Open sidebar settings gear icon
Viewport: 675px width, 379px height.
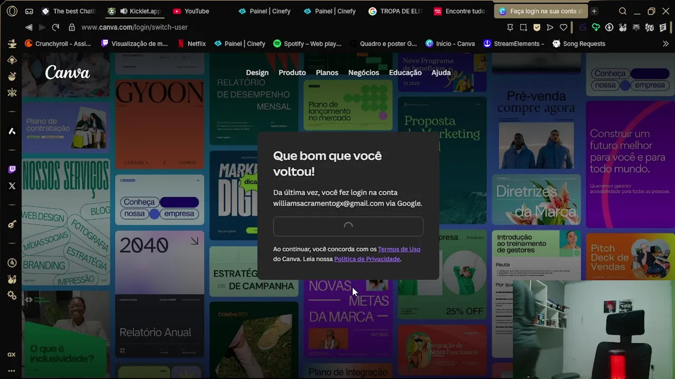(x=12, y=296)
